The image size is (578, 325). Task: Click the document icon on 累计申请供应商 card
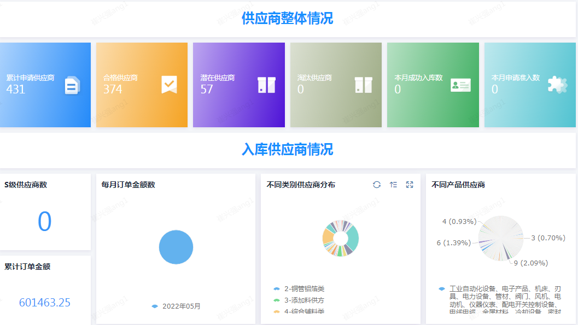(x=72, y=85)
